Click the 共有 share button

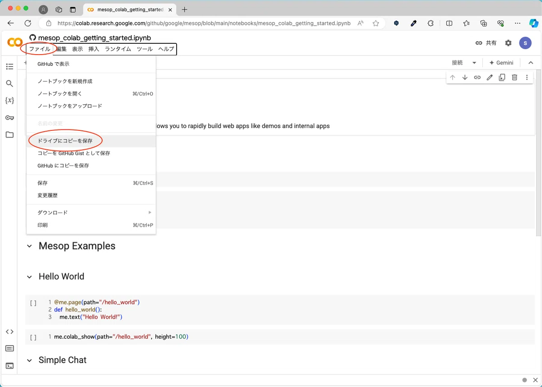pos(486,43)
